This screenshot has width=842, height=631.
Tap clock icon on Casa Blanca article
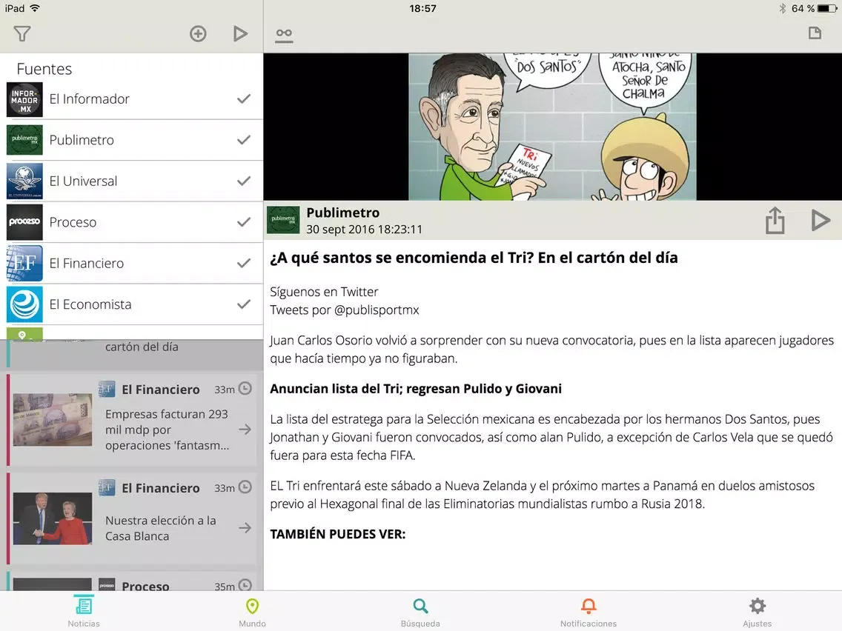click(x=245, y=487)
